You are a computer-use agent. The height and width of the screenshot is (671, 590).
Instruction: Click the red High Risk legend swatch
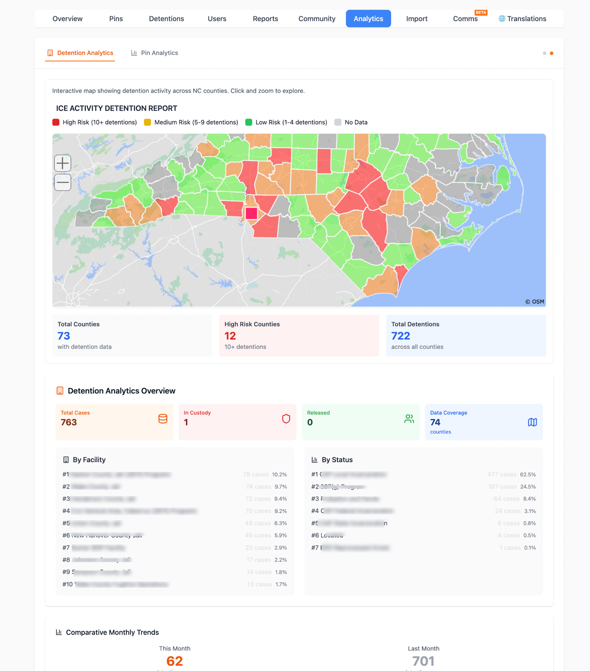pyautogui.click(x=56, y=122)
